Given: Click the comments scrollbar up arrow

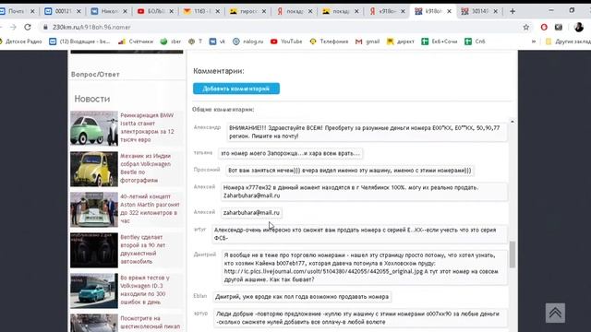Looking at the screenshot, I should [513, 122].
